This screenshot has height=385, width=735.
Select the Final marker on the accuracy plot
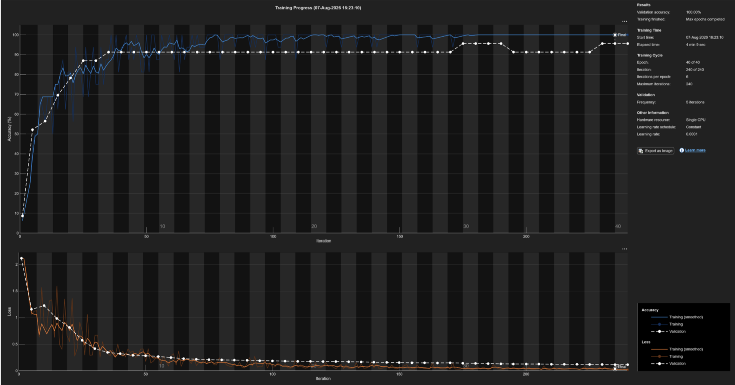coord(615,35)
